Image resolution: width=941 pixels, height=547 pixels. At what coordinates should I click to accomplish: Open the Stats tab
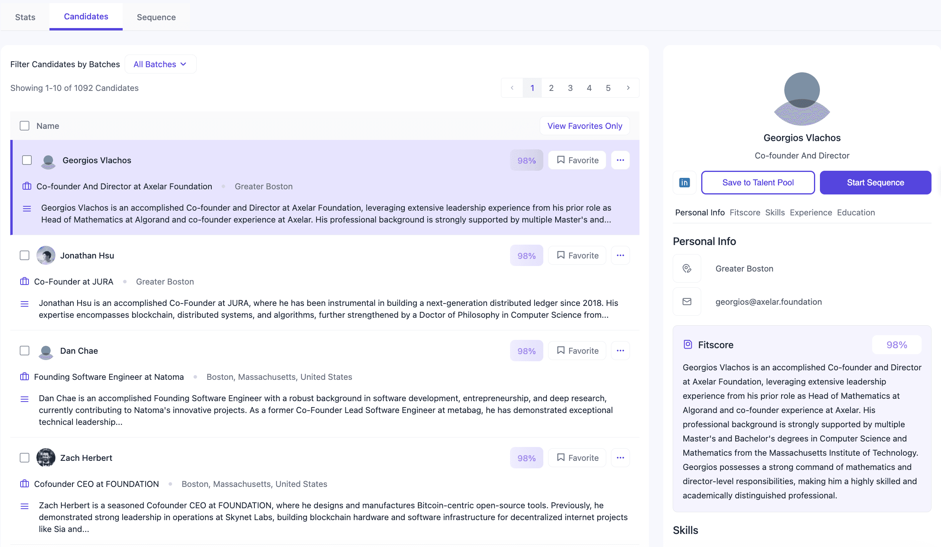[25, 17]
